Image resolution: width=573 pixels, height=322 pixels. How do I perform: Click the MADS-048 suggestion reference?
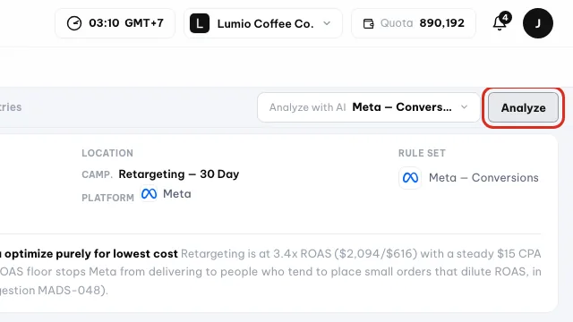click(69, 290)
